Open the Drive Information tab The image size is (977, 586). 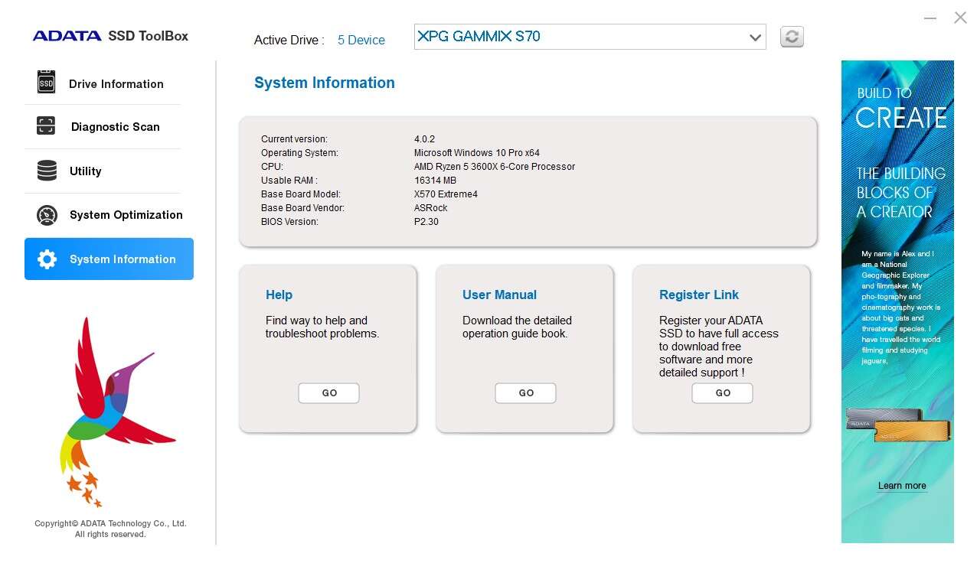pyautogui.click(x=116, y=84)
